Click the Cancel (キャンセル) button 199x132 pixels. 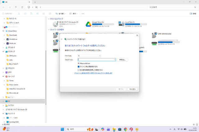[132, 89]
